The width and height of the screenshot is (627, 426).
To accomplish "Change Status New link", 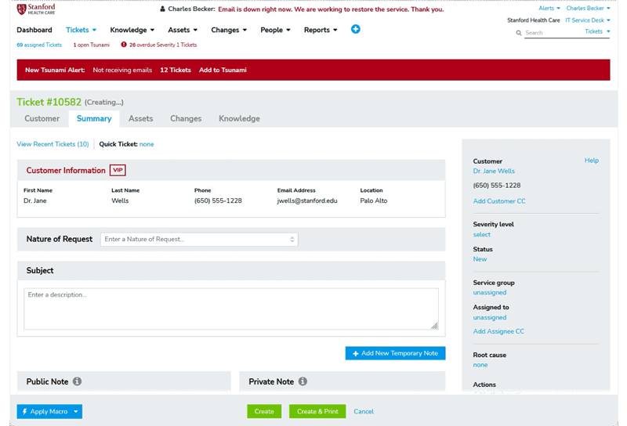I will (x=480, y=259).
